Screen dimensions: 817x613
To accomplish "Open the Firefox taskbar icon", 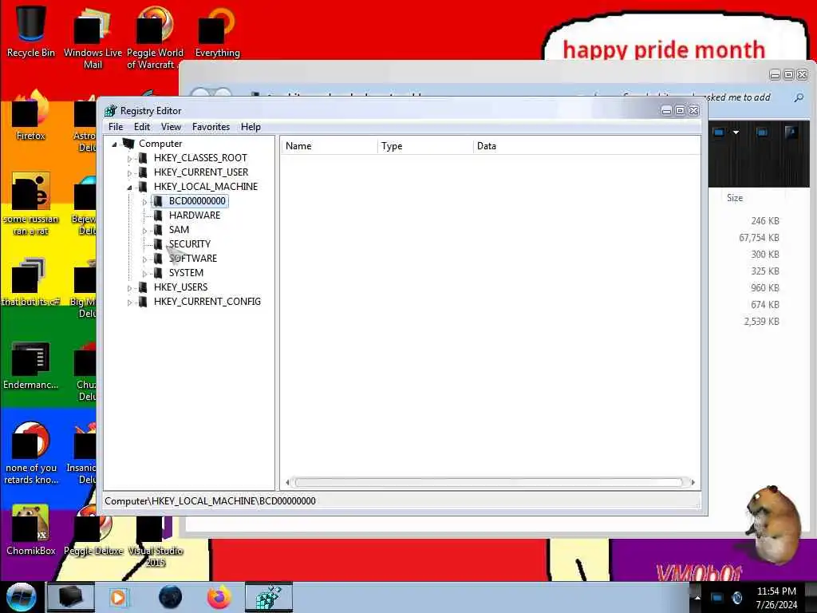I will pos(219,597).
